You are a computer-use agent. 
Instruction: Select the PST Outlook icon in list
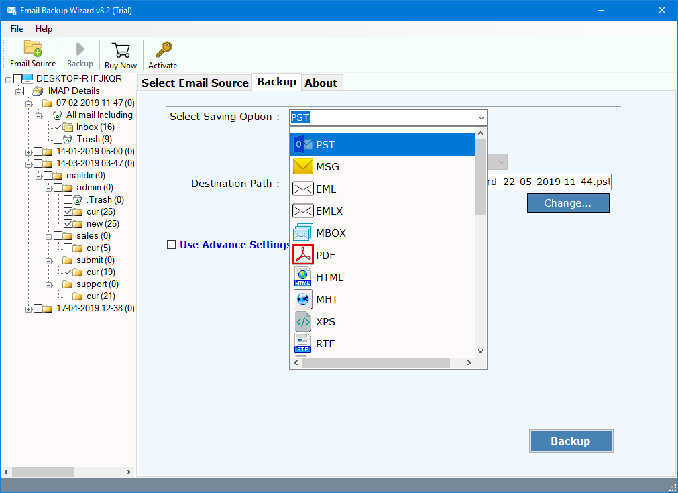click(302, 144)
